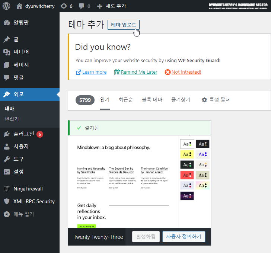This screenshot has width=271, height=253.
Task: Open 테마 submenu item
Action: pyautogui.click(x=10, y=109)
